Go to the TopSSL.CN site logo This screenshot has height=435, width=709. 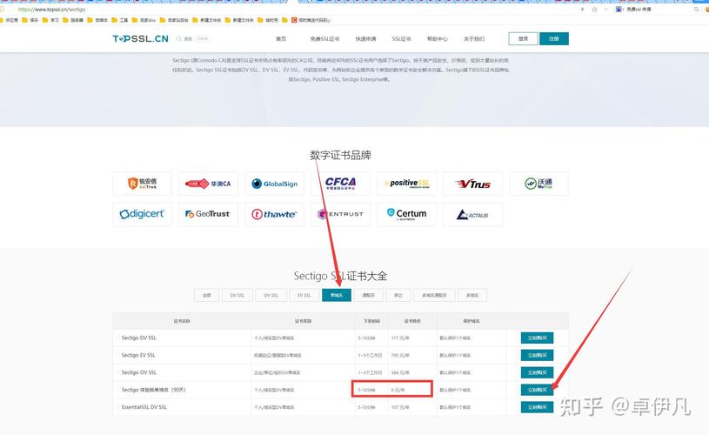pyautogui.click(x=140, y=39)
